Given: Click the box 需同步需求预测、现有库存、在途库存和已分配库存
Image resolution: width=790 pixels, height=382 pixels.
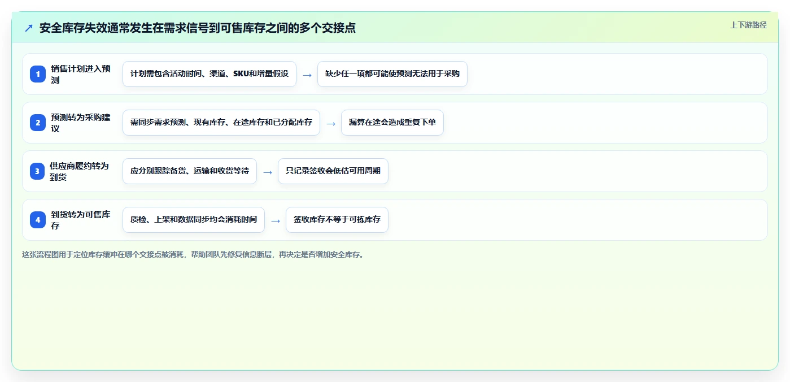Looking at the screenshot, I should (x=221, y=123).
